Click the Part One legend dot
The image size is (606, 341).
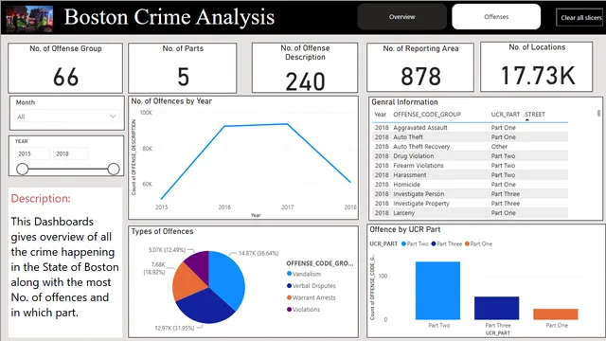(x=467, y=244)
